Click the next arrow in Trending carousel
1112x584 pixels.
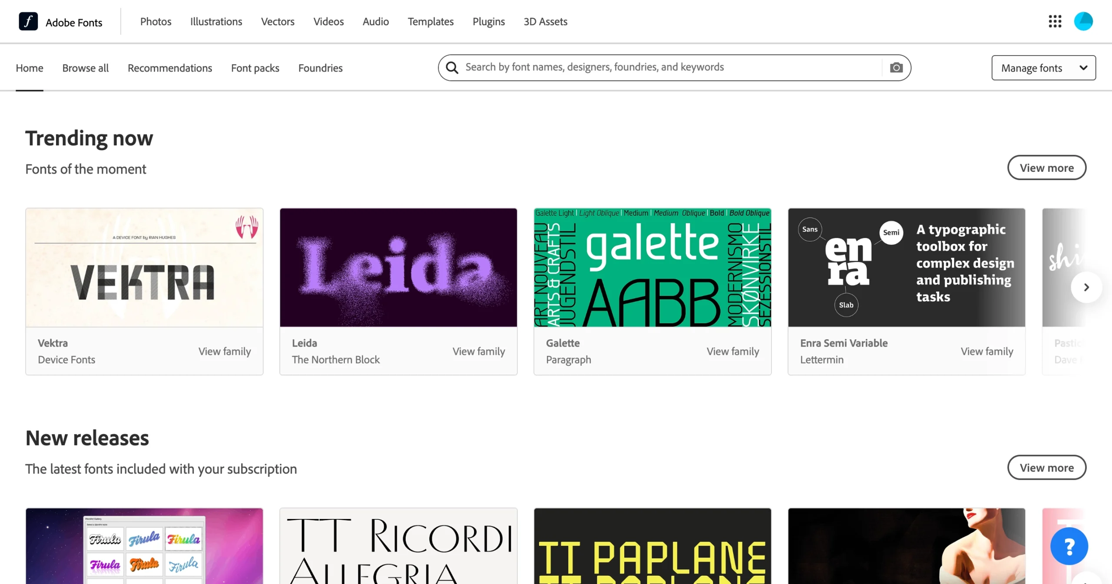point(1086,287)
